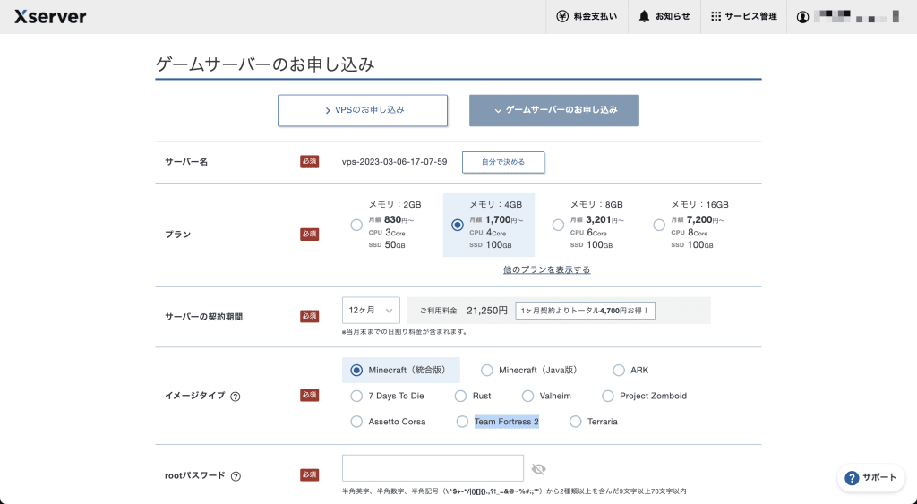Click the Xserver logo

(x=50, y=16)
